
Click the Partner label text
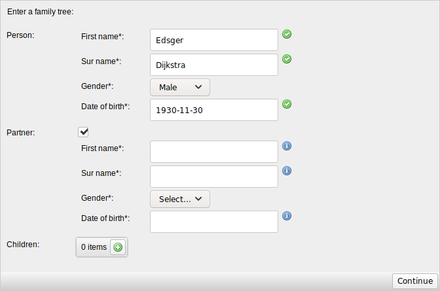click(x=20, y=133)
